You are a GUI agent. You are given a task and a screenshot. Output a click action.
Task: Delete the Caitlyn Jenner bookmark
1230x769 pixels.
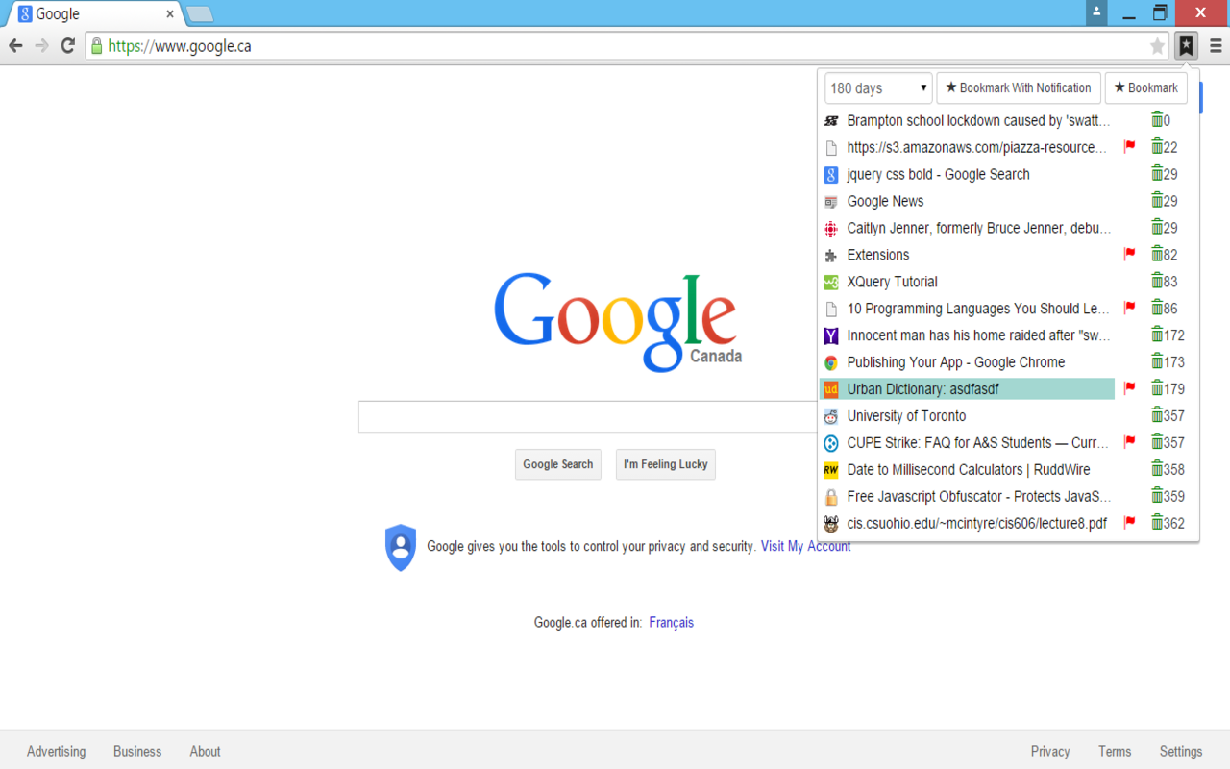pyautogui.click(x=1157, y=228)
